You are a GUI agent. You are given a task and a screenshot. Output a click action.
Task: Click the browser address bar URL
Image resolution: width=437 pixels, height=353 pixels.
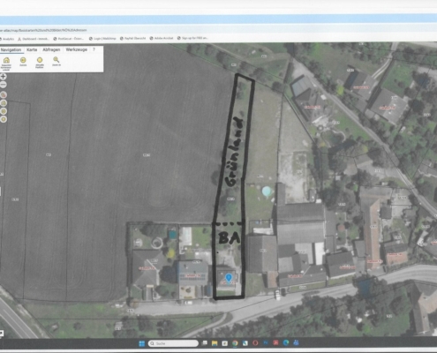(x=43, y=30)
